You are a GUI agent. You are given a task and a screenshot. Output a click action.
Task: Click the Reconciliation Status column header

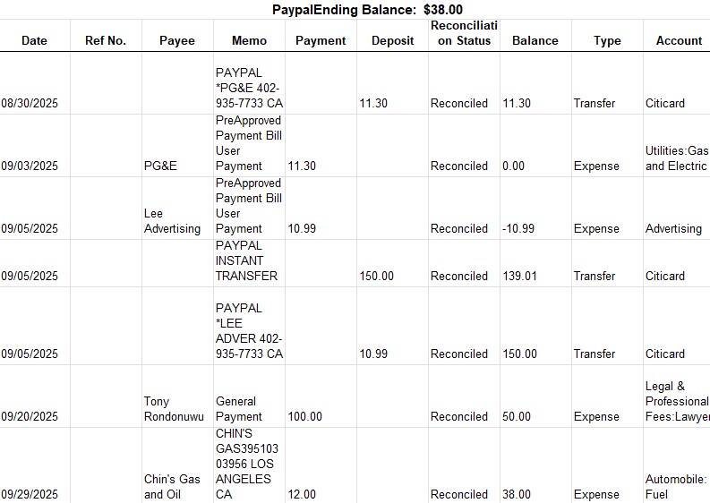click(464, 33)
